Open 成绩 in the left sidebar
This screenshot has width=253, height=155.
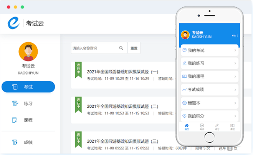pyautogui.click(x=28, y=142)
